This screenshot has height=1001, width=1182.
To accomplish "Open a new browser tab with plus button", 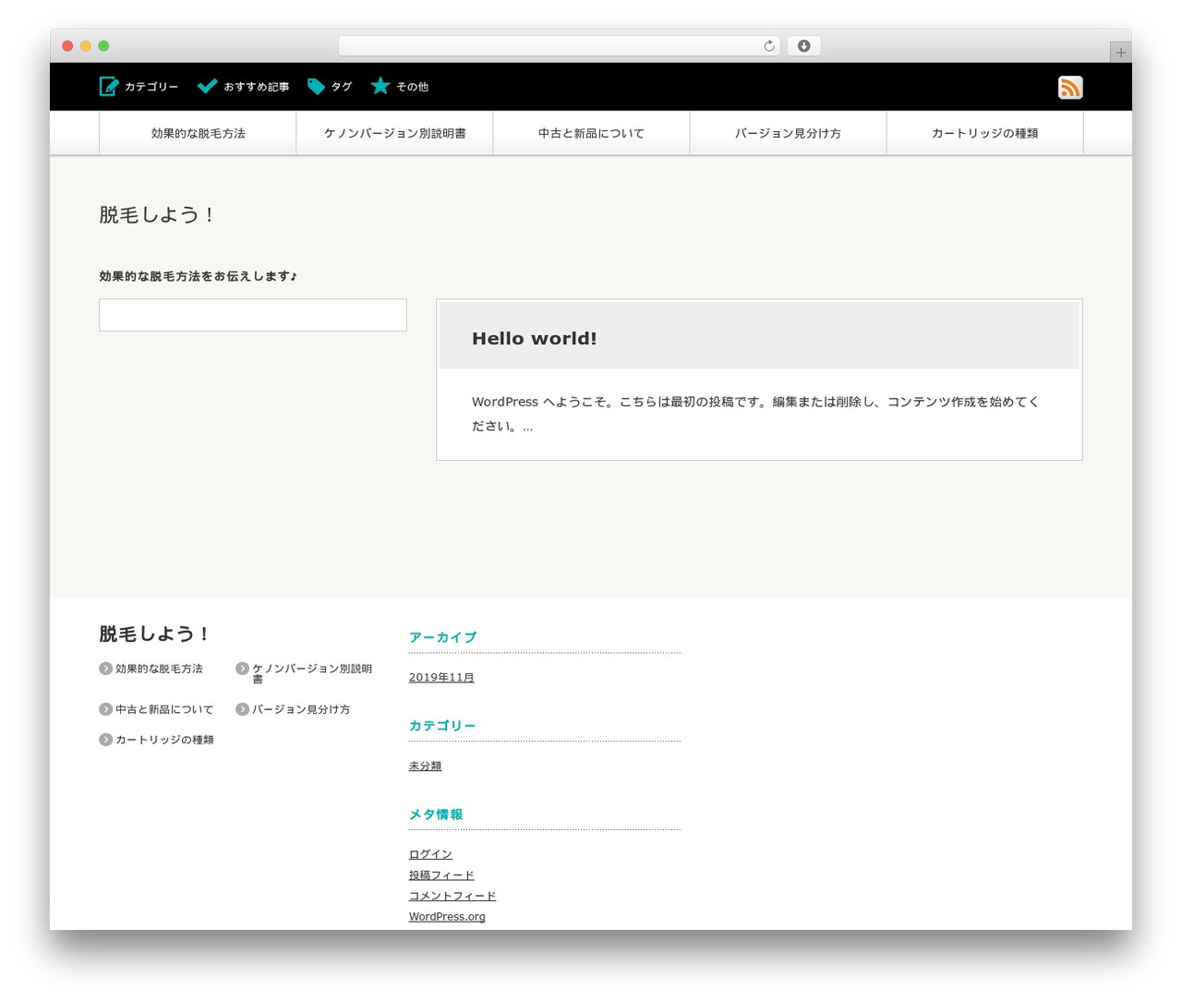I will point(1120,53).
